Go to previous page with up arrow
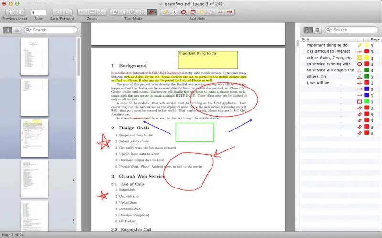 [11, 12]
